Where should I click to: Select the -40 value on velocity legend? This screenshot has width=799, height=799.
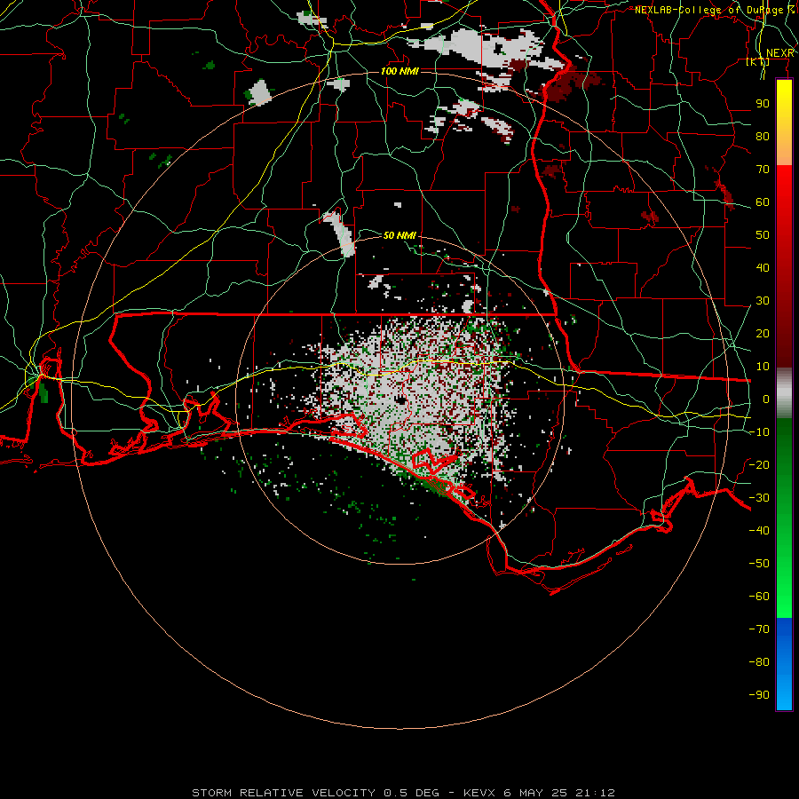[759, 531]
